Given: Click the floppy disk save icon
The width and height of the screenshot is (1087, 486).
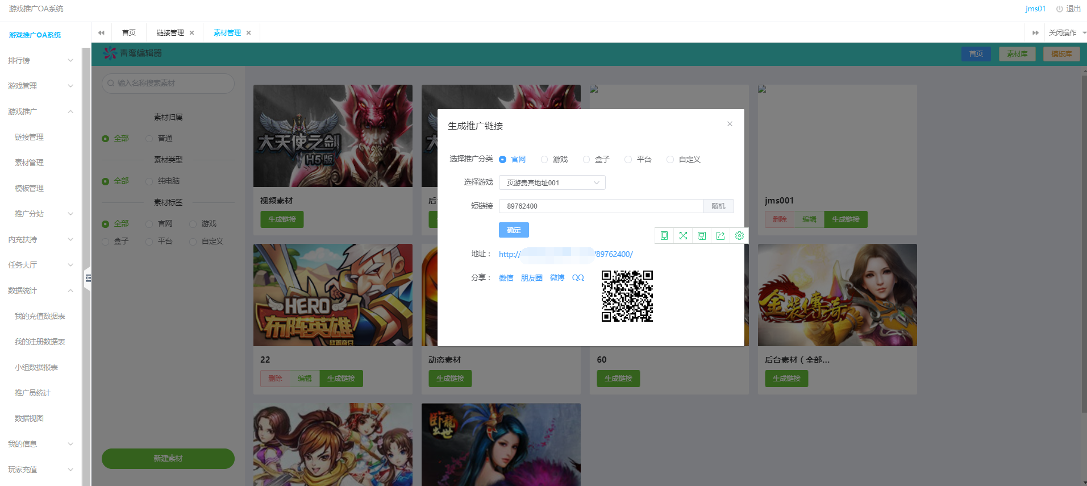Looking at the screenshot, I should click(702, 236).
